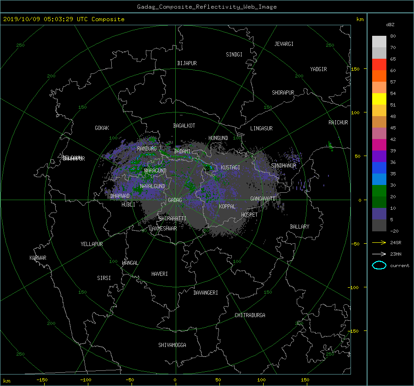
Task: Click the BADAMI city label
Action: tap(182, 151)
